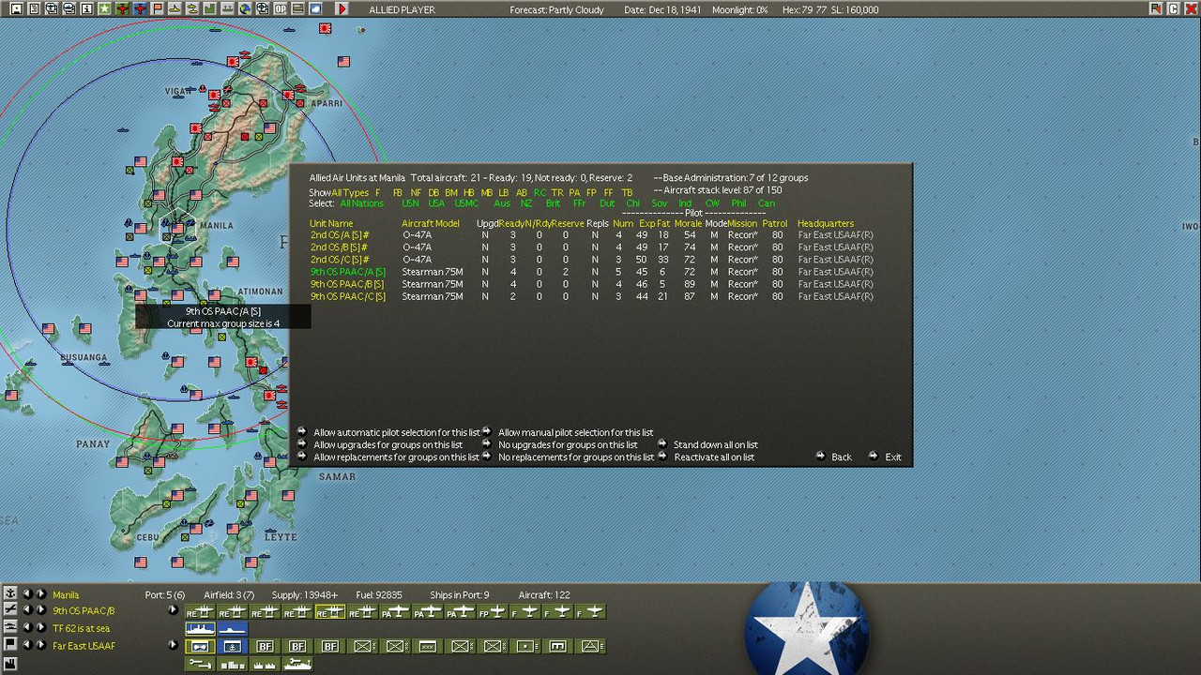Open unit 9th OS PAAC/C [S]
Screen dimensions: 1201x675
pyautogui.click(x=347, y=296)
